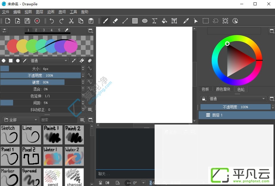Open the 图层 menu
275x186 pixels.
coord(40,12)
